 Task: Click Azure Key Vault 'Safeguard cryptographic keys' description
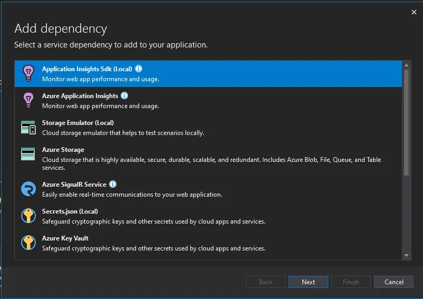[x=154, y=248]
